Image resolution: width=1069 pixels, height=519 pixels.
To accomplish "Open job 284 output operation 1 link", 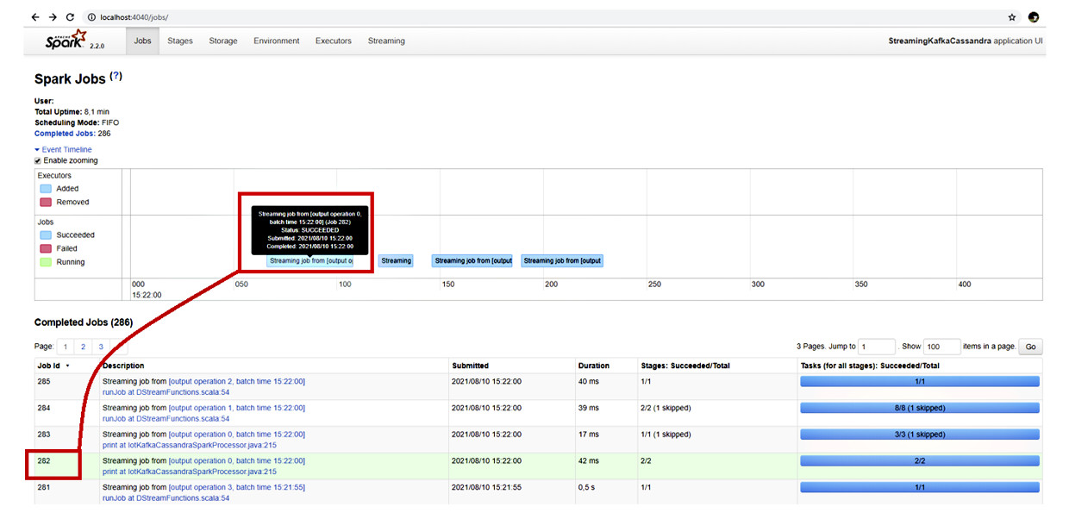I will coord(237,409).
